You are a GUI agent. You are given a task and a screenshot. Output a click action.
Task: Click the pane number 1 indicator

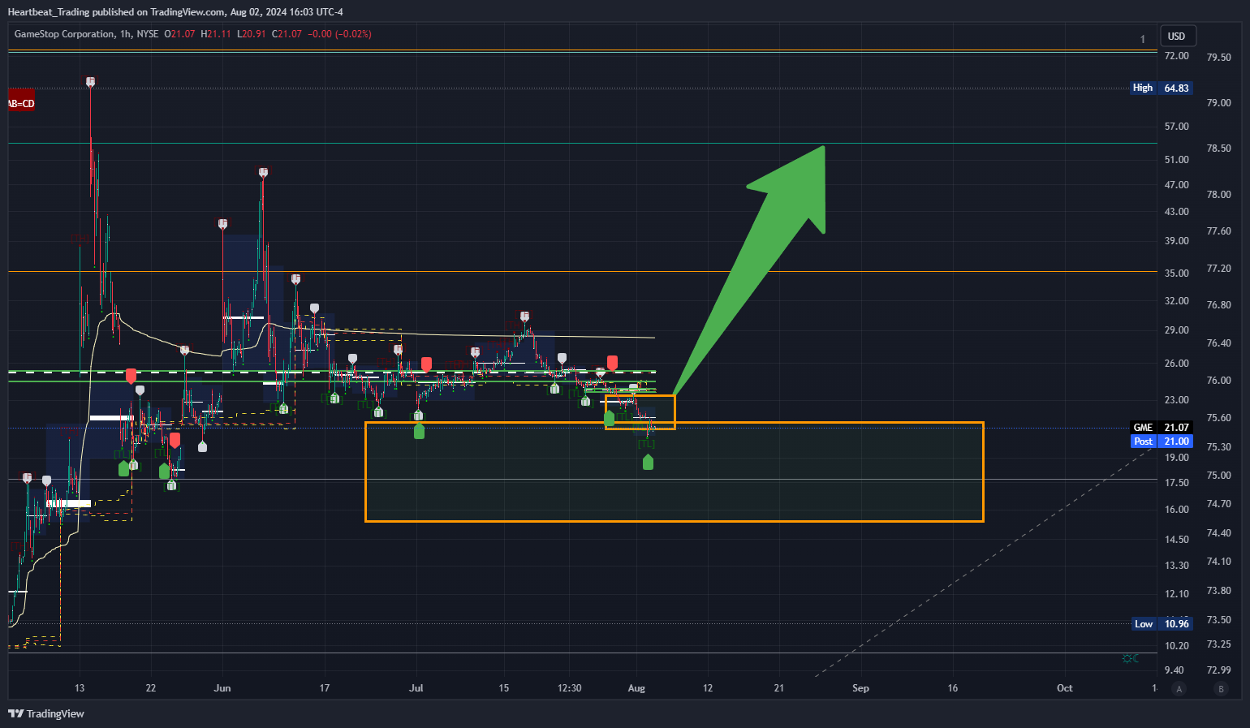(1143, 39)
